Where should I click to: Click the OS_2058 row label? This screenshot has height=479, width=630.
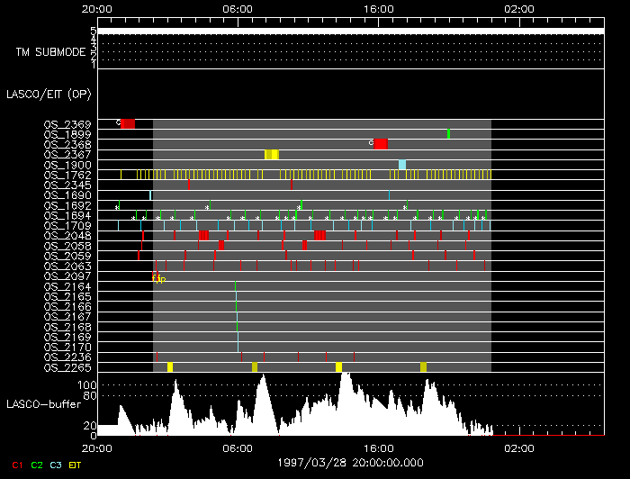coord(67,246)
